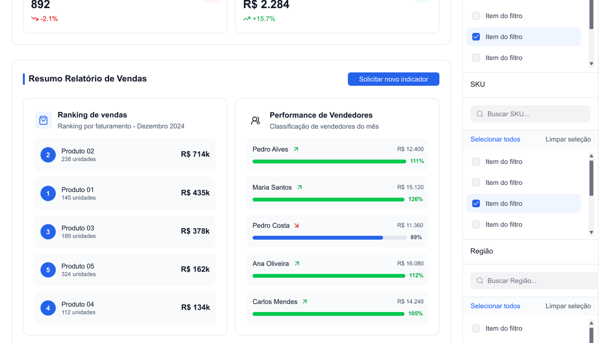This screenshot has height=343, width=610.
Task: Click rank badge 1 for Produto 01
Action: tap(48, 193)
